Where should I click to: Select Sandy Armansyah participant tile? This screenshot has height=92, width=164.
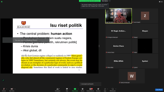132,76
